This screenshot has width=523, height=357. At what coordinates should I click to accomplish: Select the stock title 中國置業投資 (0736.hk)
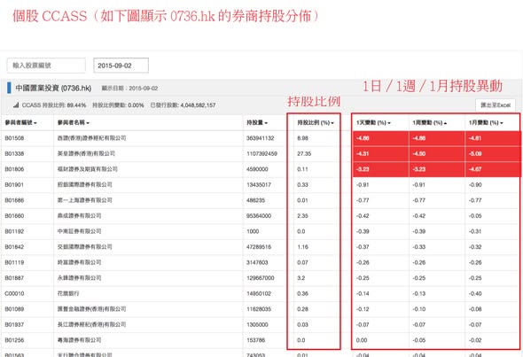click(53, 88)
